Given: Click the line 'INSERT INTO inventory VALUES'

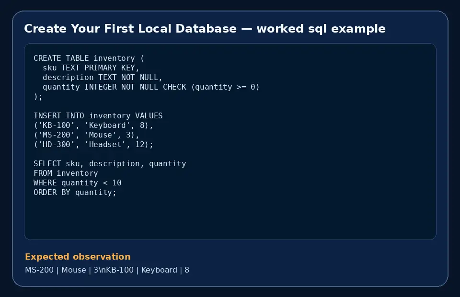Looking at the screenshot, I should [98, 115].
